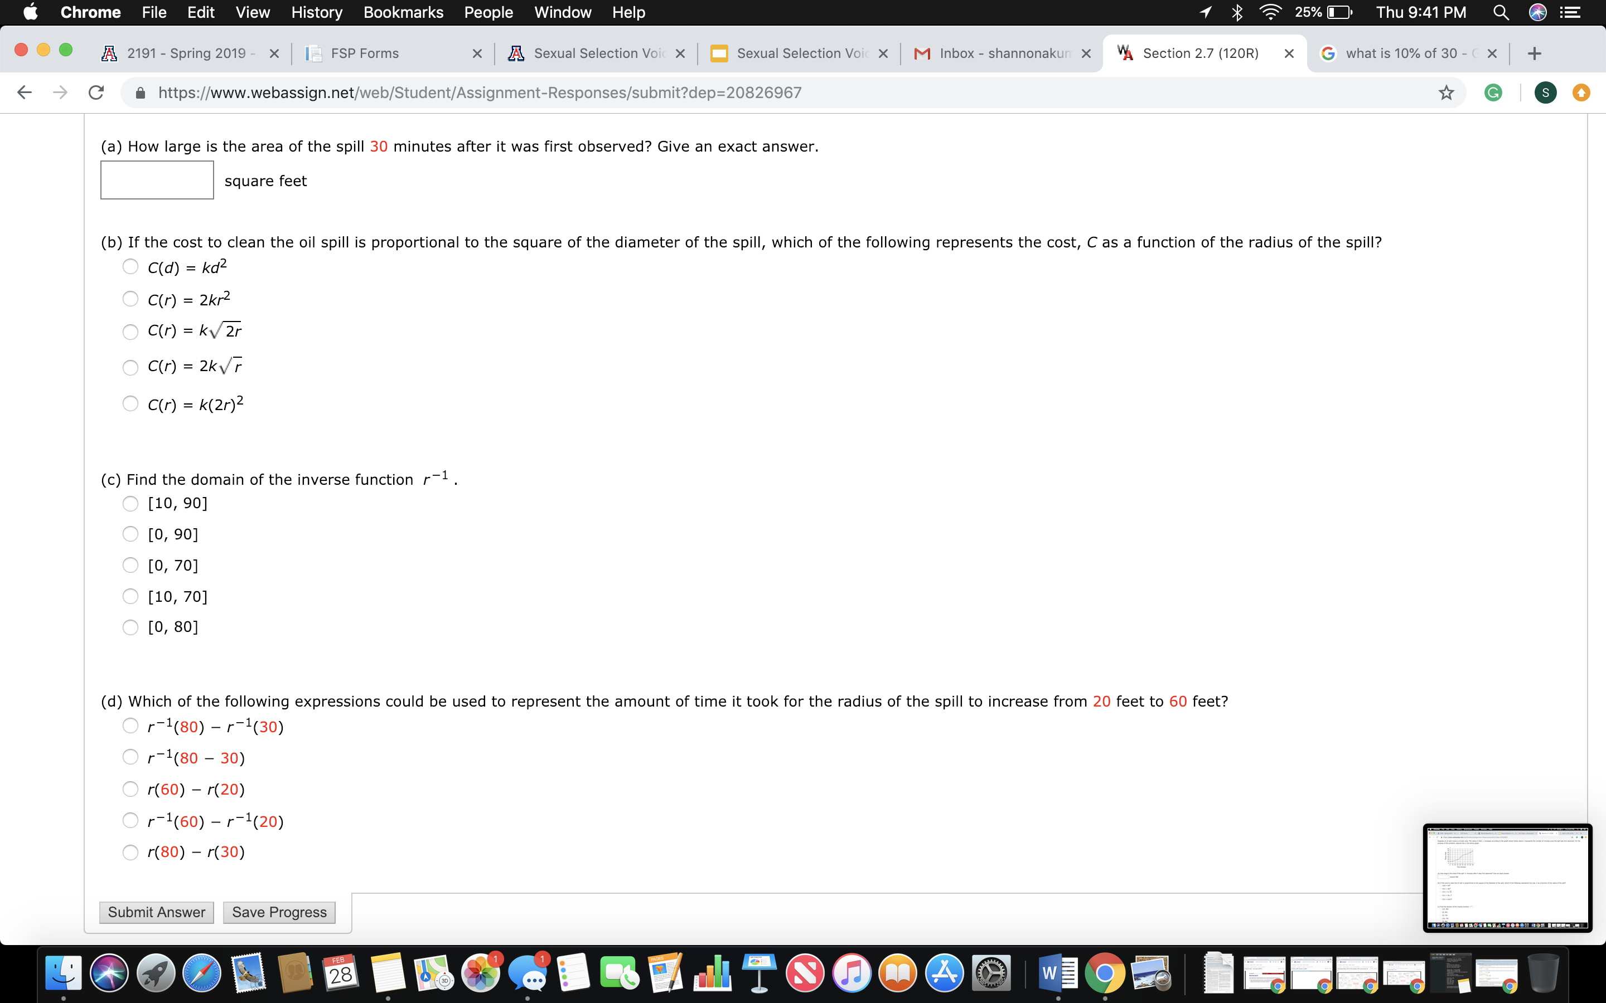Viewport: 1606px width, 1003px height.
Task: Open a new tab with the plus icon
Action: tap(1534, 53)
